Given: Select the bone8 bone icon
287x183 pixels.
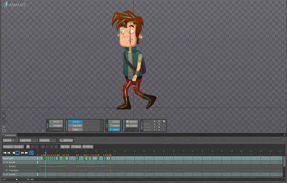Looking at the screenshot, I should pos(7,162).
